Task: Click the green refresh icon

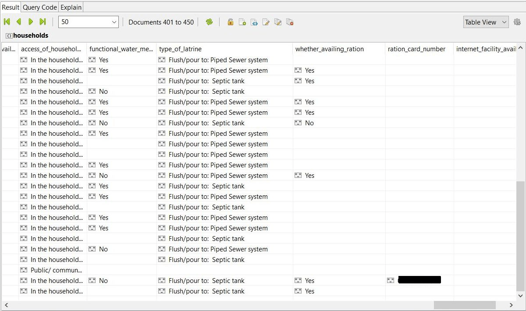Action: 209,22
